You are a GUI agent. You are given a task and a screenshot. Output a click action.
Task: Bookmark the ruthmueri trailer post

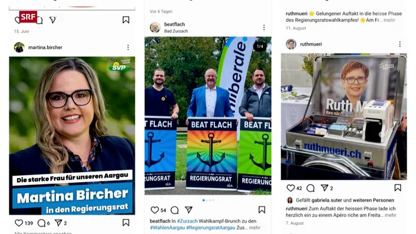click(398, 188)
